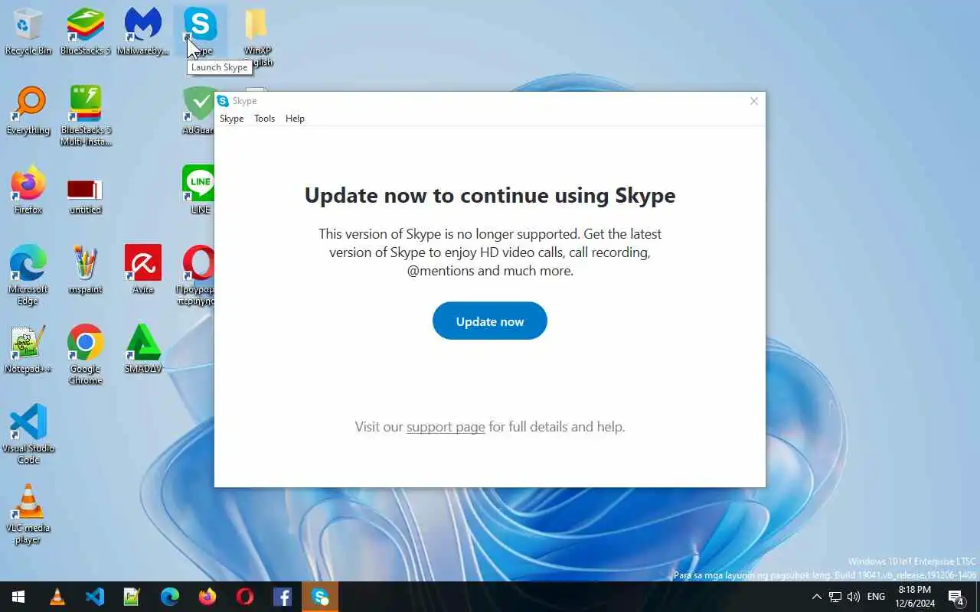Select the Everything search desktop icon
The height and width of the screenshot is (612, 980).
point(28,111)
